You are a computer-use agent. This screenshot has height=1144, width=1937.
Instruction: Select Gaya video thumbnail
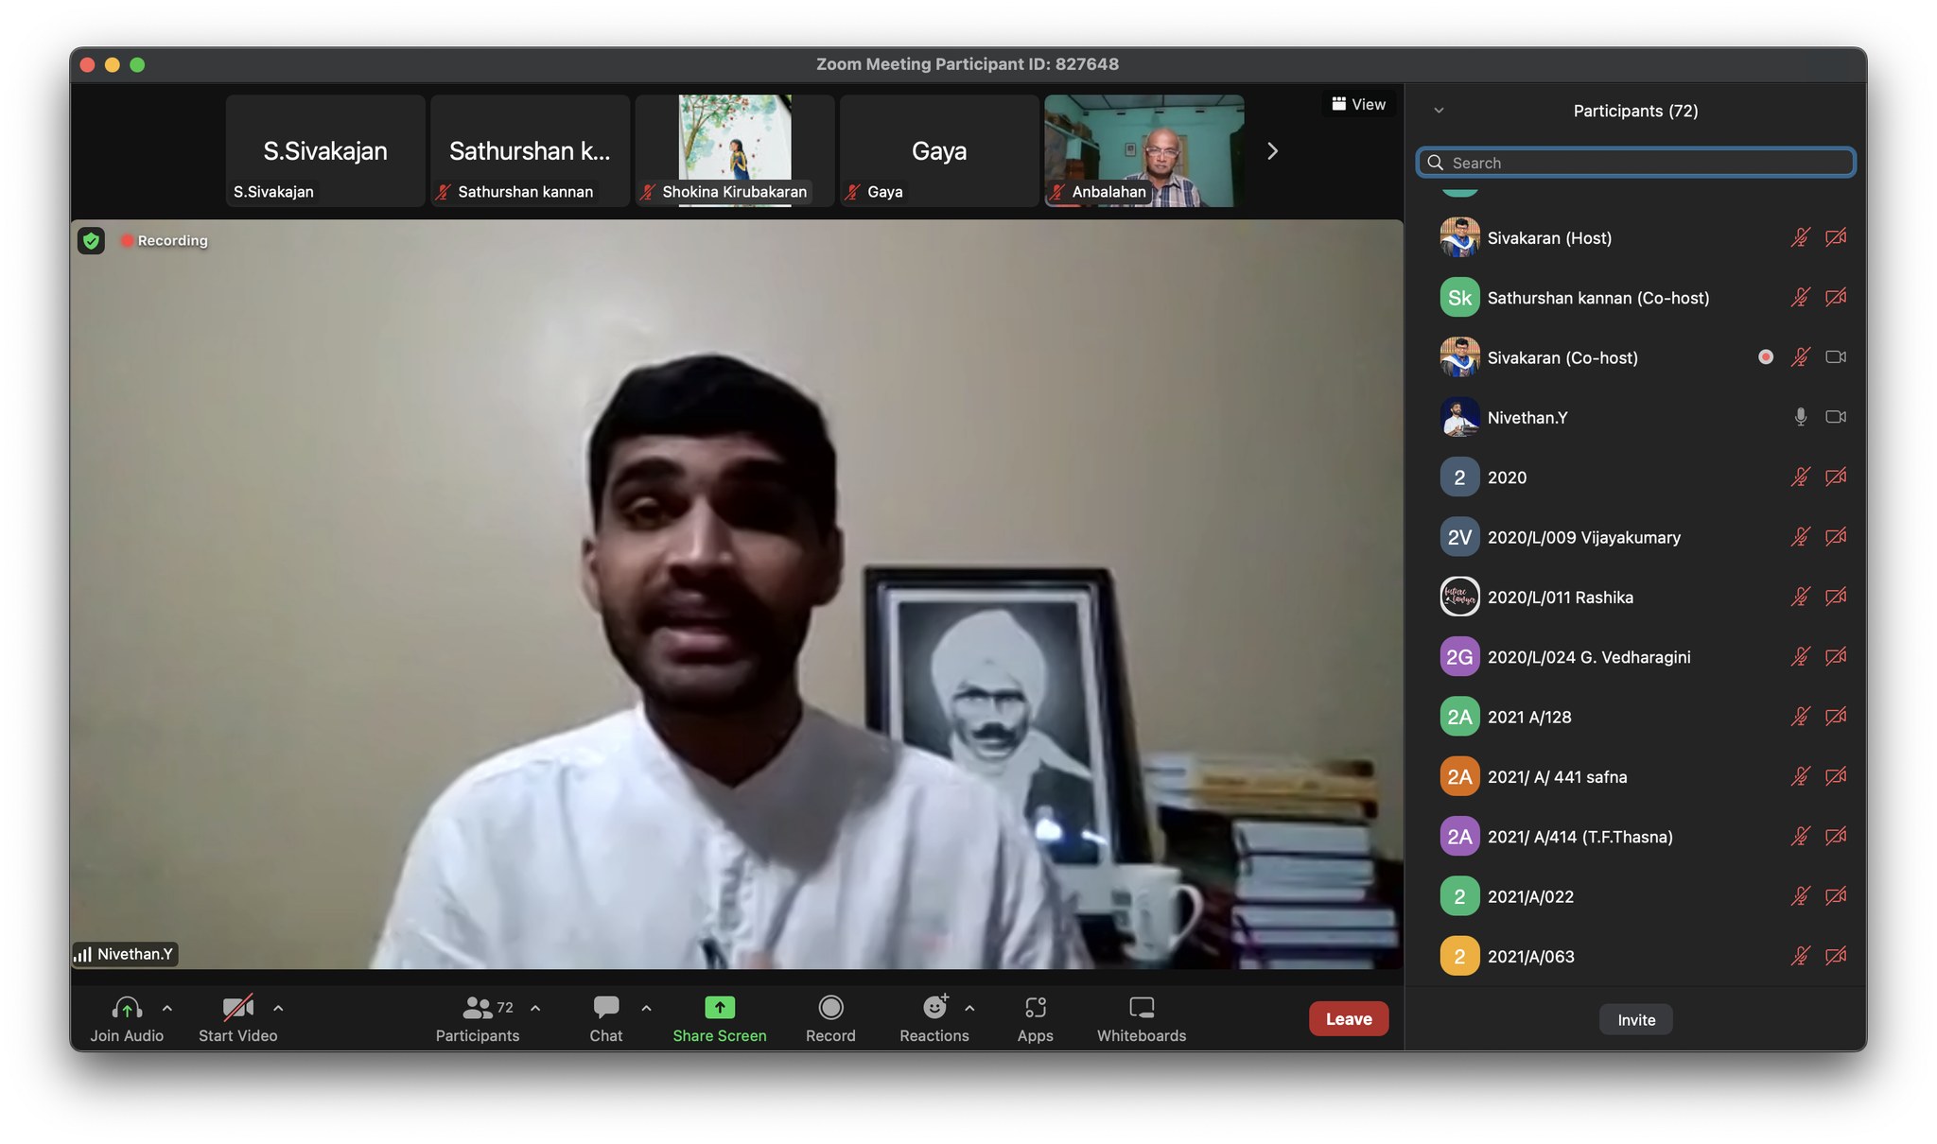point(939,150)
